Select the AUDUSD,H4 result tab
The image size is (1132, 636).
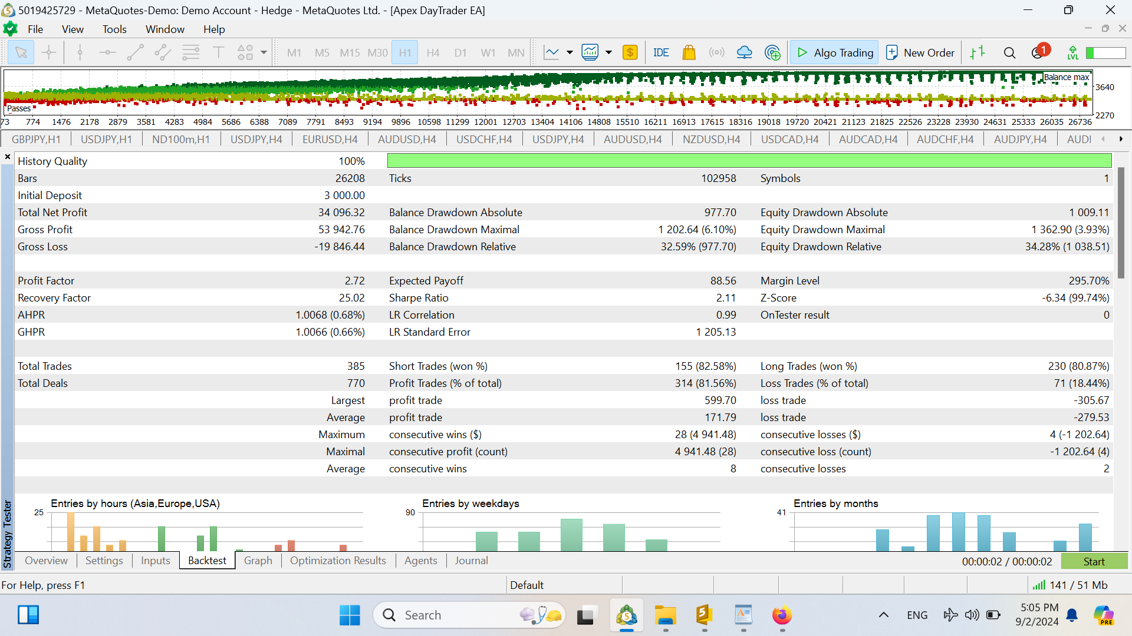pyautogui.click(x=407, y=139)
